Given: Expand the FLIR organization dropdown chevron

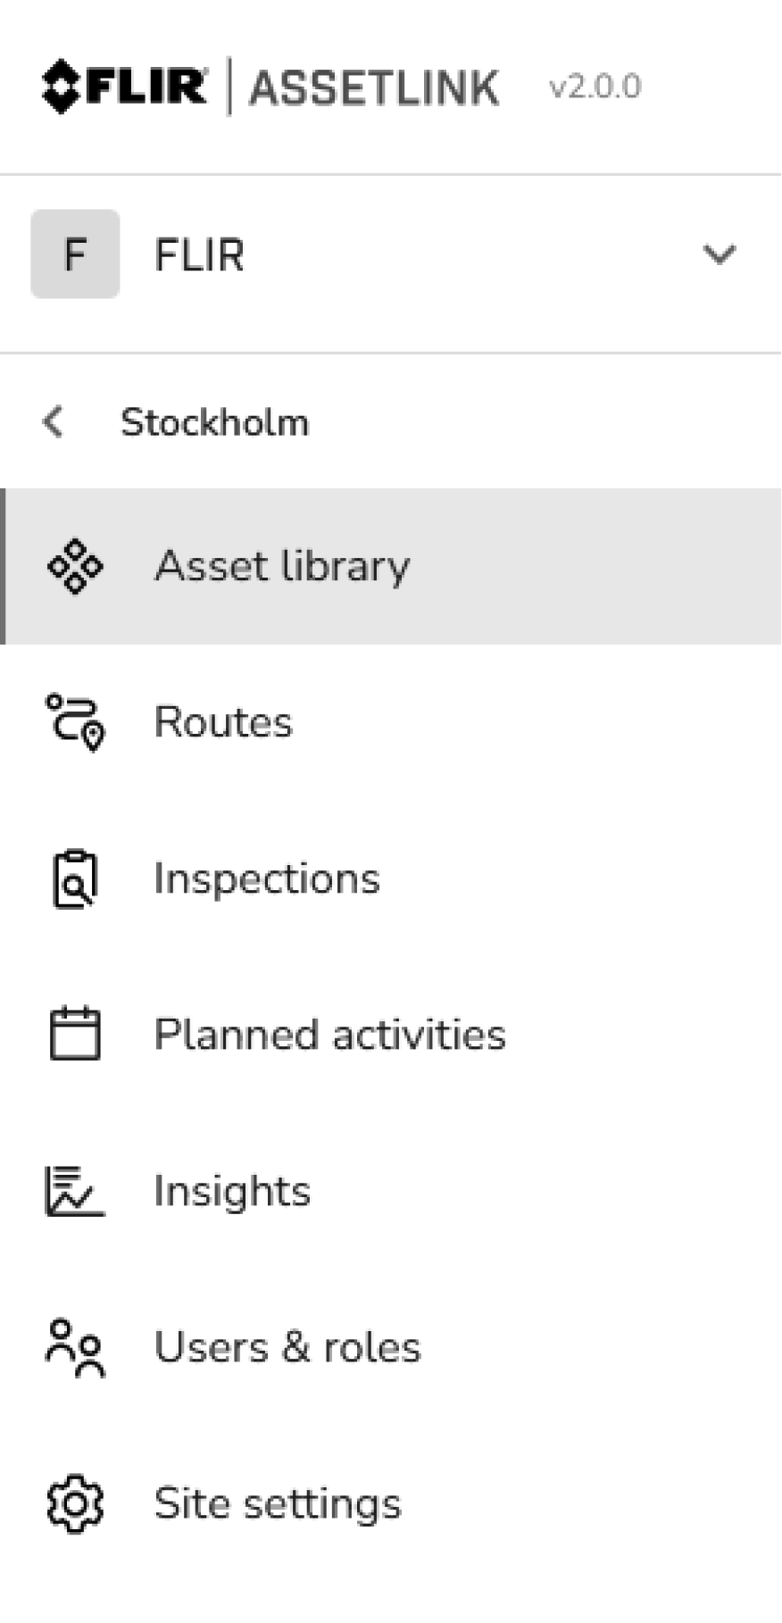Looking at the screenshot, I should point(719,254).
